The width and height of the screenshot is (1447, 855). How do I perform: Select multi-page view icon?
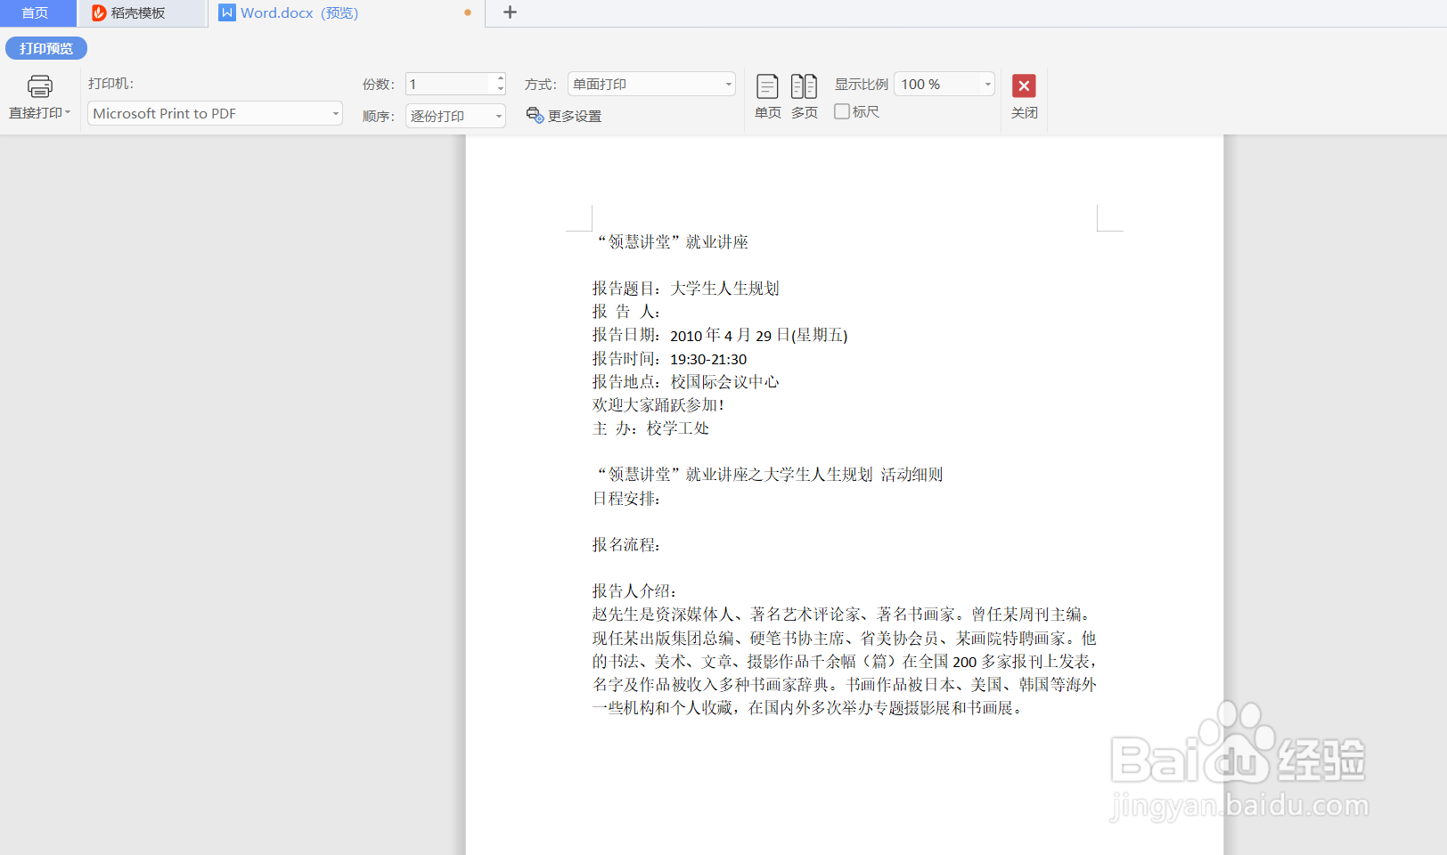click(804, 86)
